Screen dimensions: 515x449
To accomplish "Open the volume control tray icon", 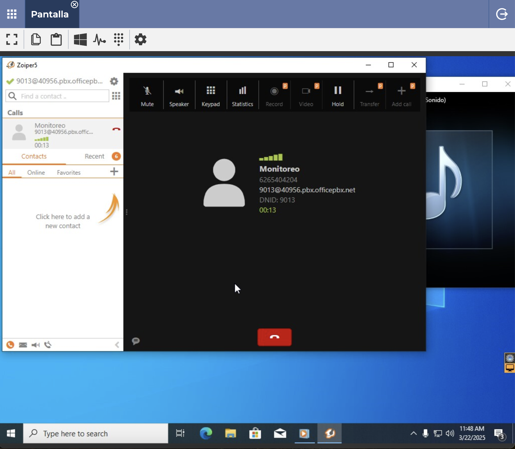I will (x=450, y=433).
